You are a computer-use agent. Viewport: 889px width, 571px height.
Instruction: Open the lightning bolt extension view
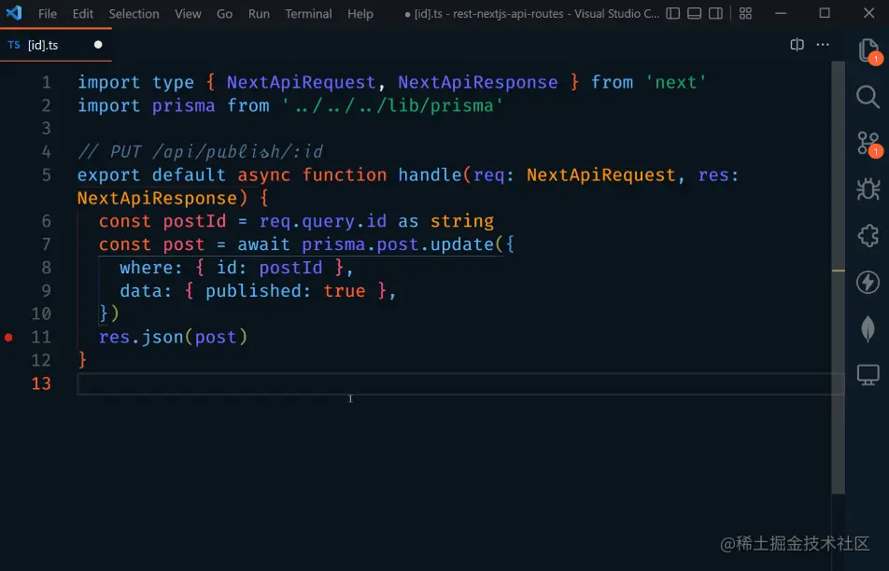(x=868, y=282)
